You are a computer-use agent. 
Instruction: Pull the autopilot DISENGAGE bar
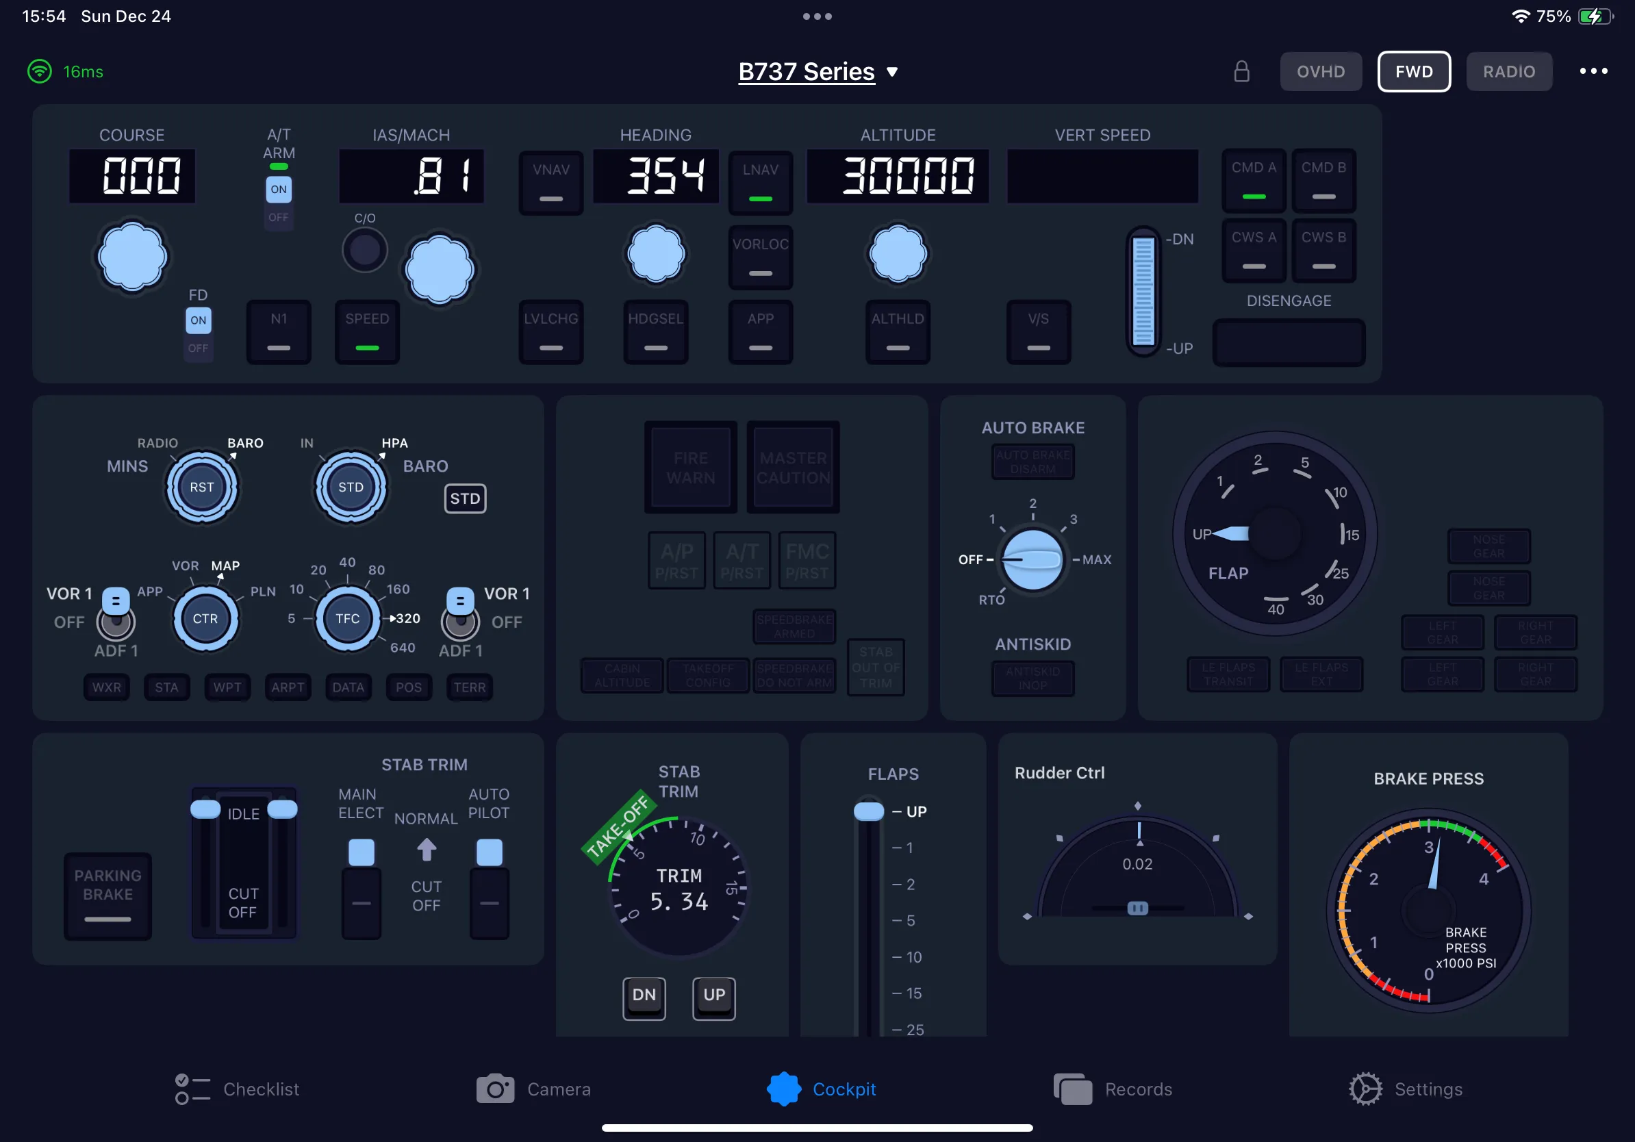[x=1288, y=342]
